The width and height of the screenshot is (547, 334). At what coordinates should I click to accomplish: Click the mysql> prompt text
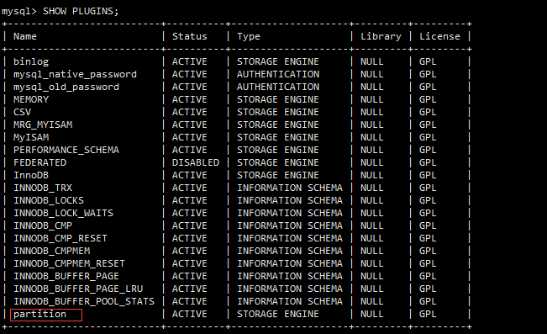click(x=18, y=12)
